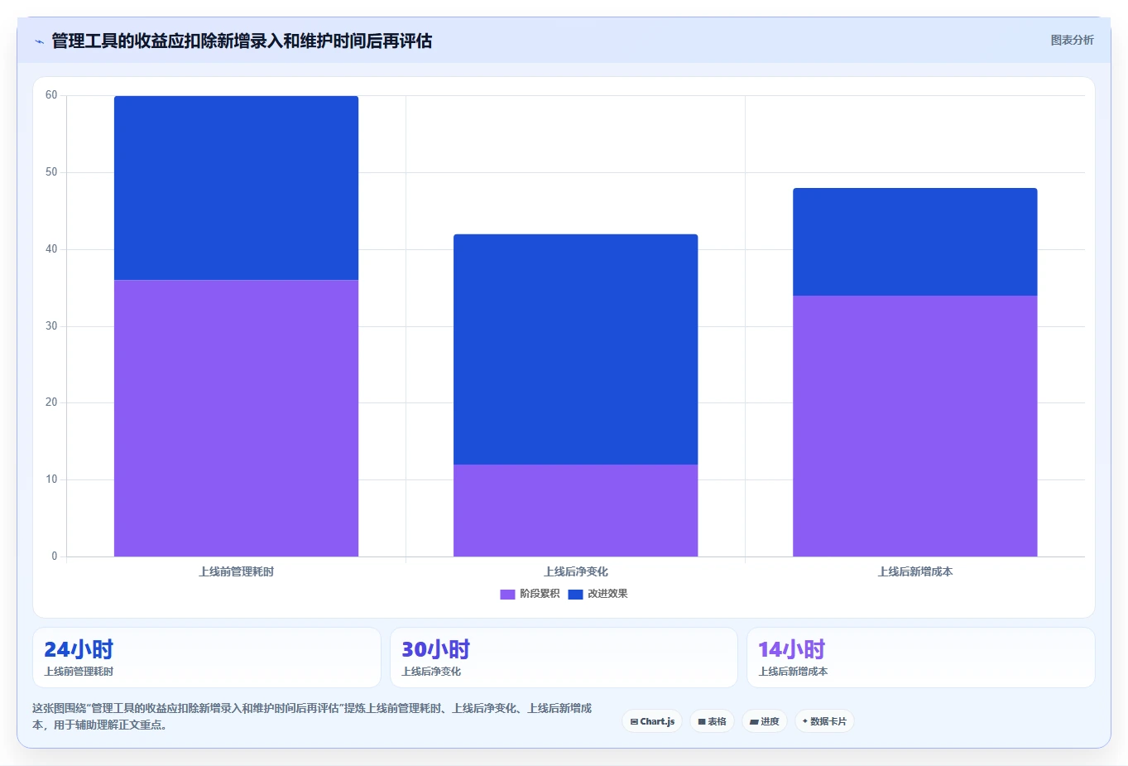Click the 上线后净变化 caption under 30小时

coord(431,672)
